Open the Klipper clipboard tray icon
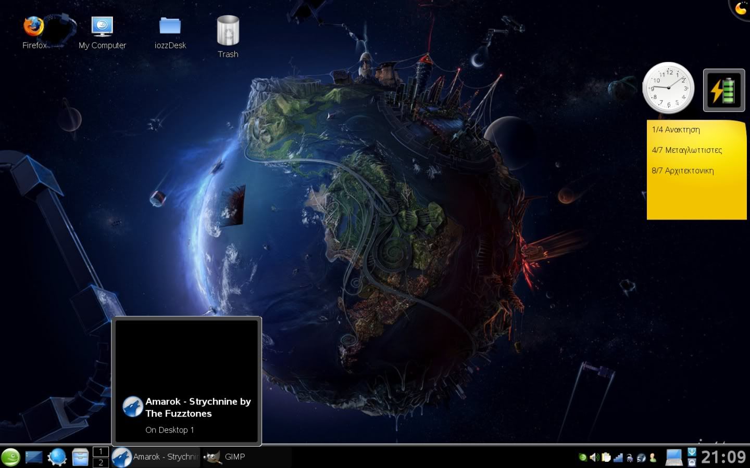The image size is (750, 468). click(x=606, y=458)
